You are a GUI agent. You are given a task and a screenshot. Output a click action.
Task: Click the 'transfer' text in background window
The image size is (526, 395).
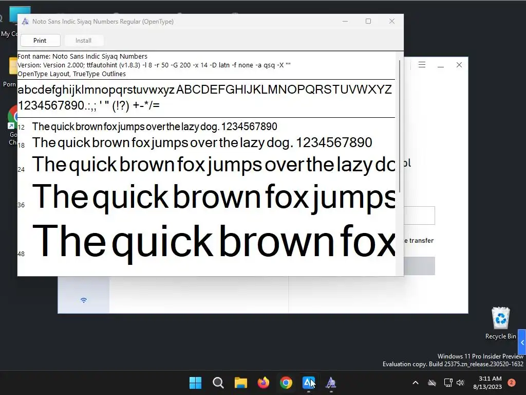pyautogui.click(x=421, y=241)
